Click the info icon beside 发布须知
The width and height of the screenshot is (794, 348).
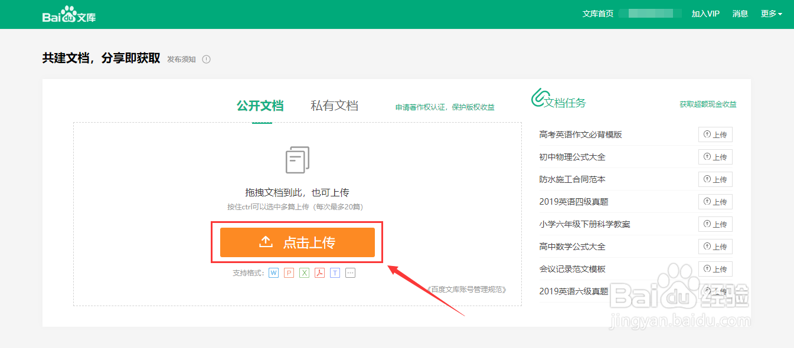206,59
